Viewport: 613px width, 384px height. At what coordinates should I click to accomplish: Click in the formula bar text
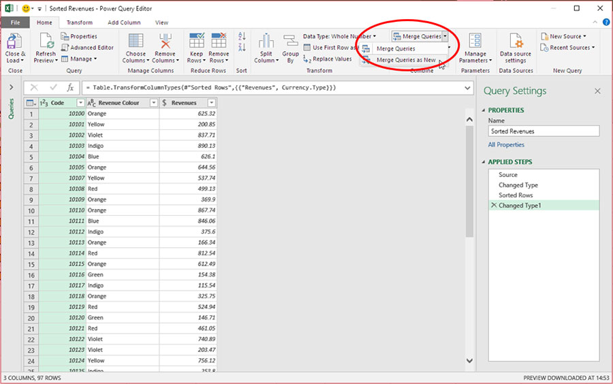click(x=211, y=88)
